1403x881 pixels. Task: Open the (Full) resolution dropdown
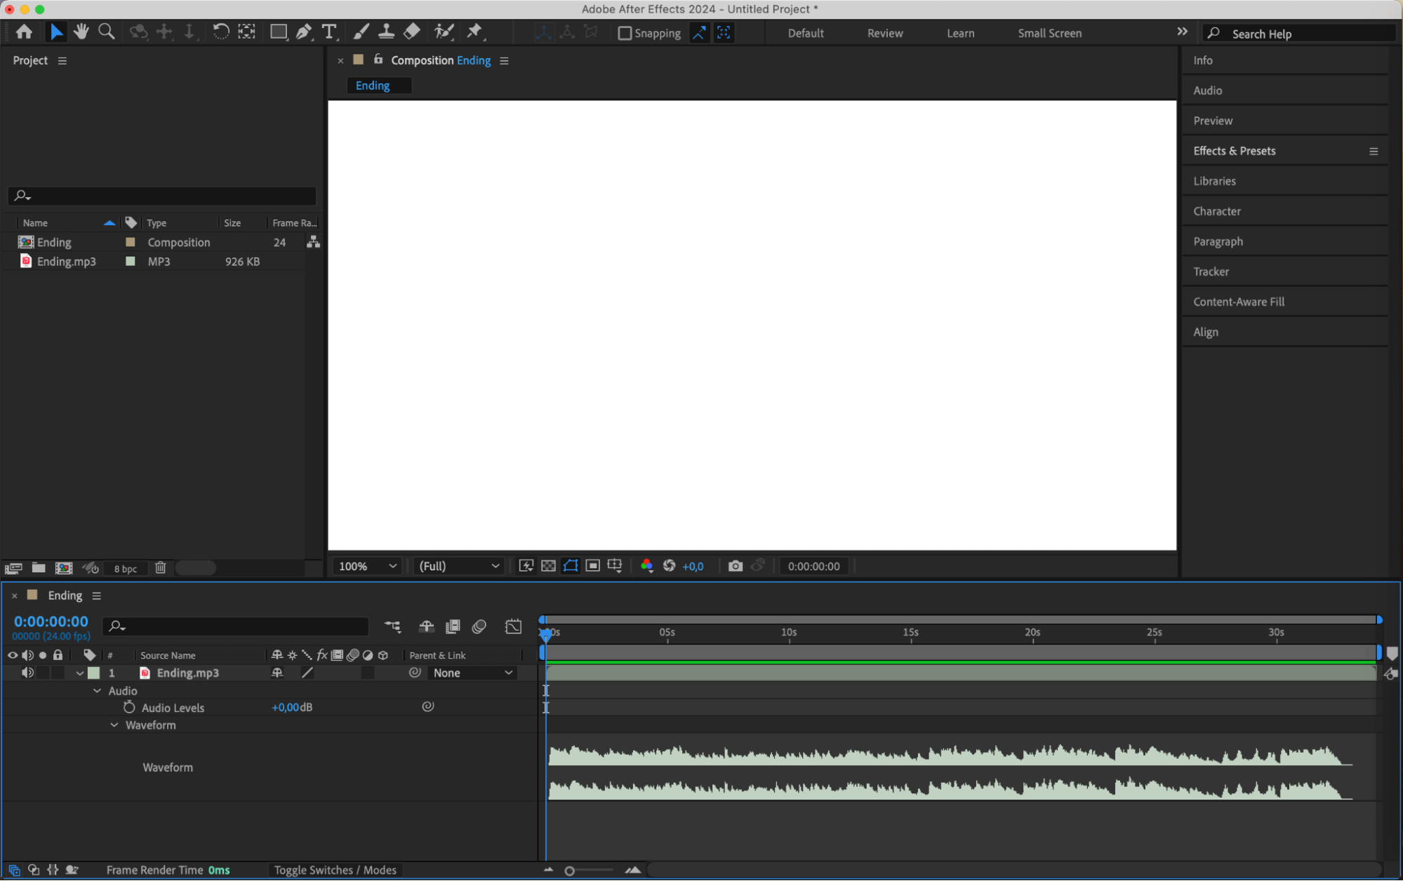tap(459, 566)
